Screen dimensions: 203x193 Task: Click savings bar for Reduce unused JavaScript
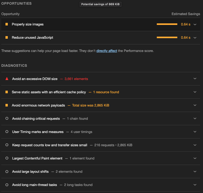click(x=167, y=37)
